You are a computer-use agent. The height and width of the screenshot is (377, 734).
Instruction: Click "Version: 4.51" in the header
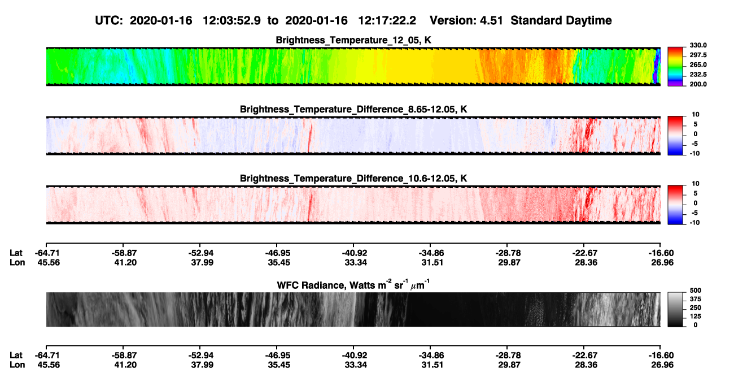(467, 20)
